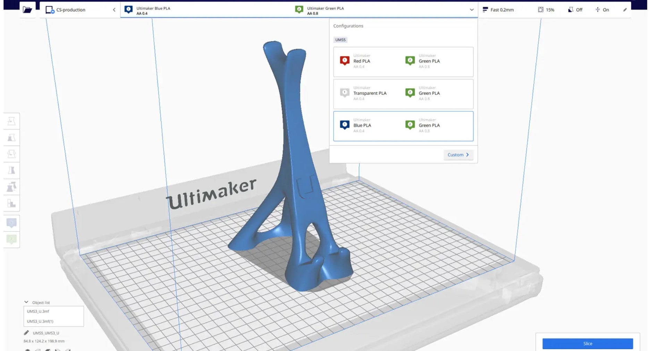Select the Mirror tool in left toolbar
Viewport: 649px width, 351px height.
pyautogui.click(x=11, y=170)
